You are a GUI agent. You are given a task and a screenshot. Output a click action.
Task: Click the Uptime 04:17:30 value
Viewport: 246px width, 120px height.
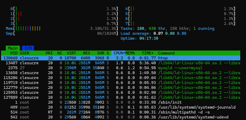[149, 38]
